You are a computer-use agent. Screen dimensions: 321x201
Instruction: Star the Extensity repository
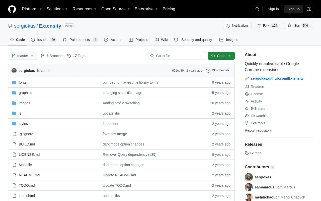(x=298, y=26)
